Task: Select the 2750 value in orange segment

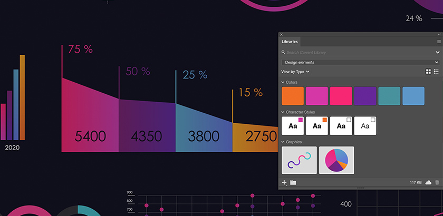Action: pyautogui.click(x=262, y=136)
